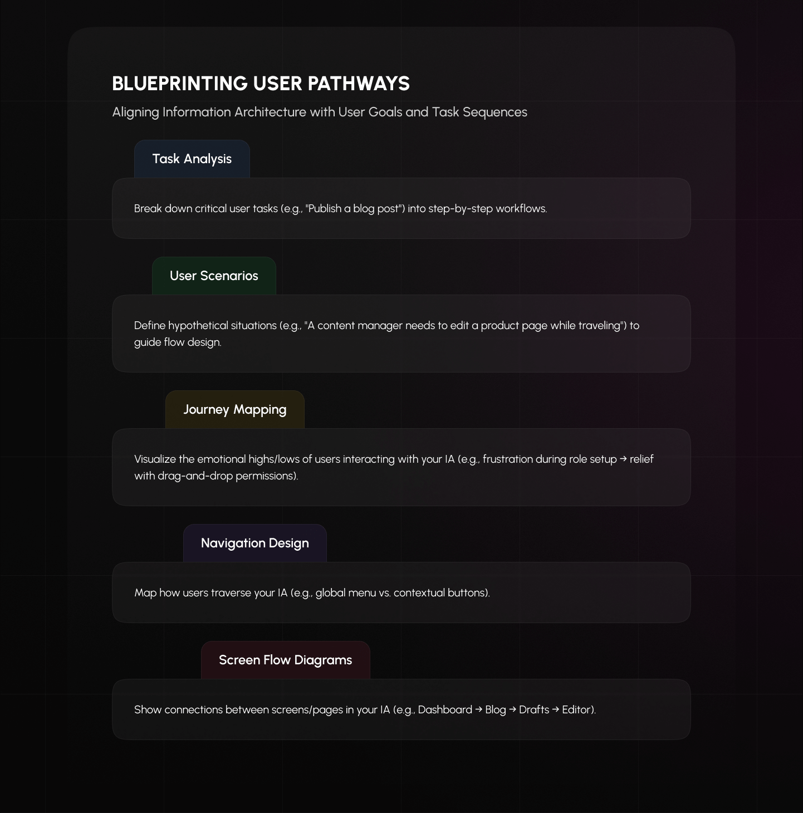Screen dimensions: 803x813
Task: Click the quoted "Publish a blog post" text
Action: pos(355,209)
